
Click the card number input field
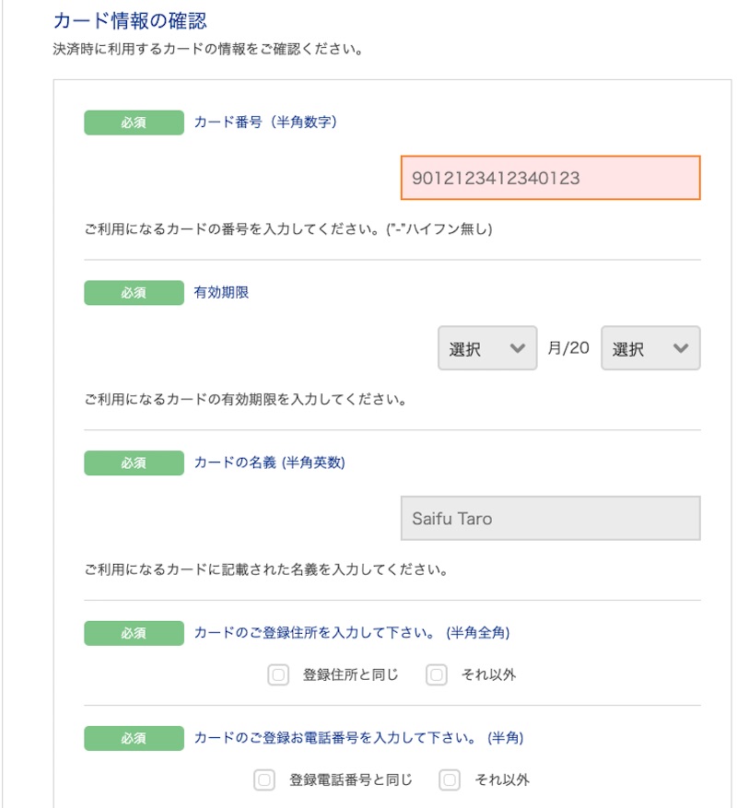[x=550, y=178]
